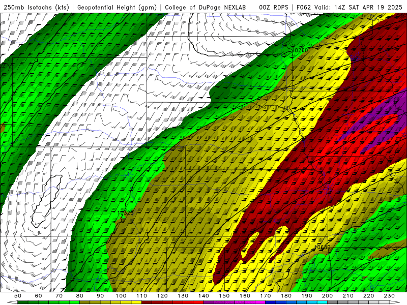Viewport: 407px width, 305px height.
Task: Click the '250mb Isotachs (kts)' title text
Action: [36, 7]
